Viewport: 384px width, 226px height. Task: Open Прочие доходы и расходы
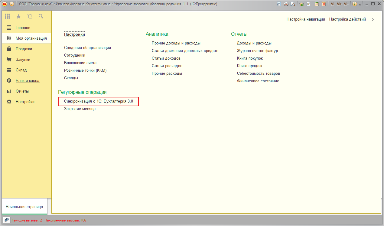point(176,43)
